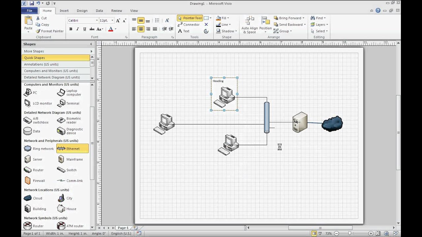Pick the Building shape
This screenshot has width=422, height=237.
point(35,209)
